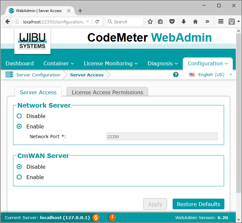Select Disable under CmWAN Server
Screen dimensions: 242x223
tap(19, 167)
